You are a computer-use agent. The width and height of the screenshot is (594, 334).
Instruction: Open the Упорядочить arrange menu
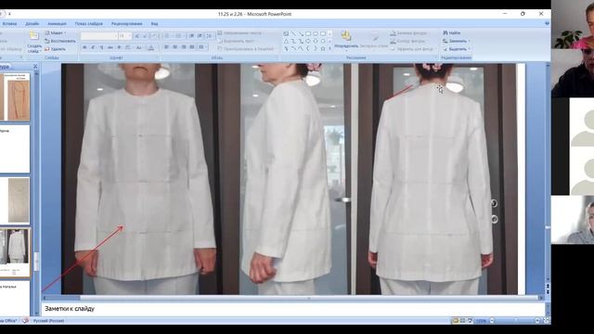pyautogui.click(x=346, y=40)
